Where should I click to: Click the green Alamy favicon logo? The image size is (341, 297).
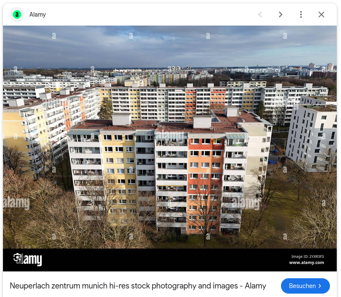(17, 14)
